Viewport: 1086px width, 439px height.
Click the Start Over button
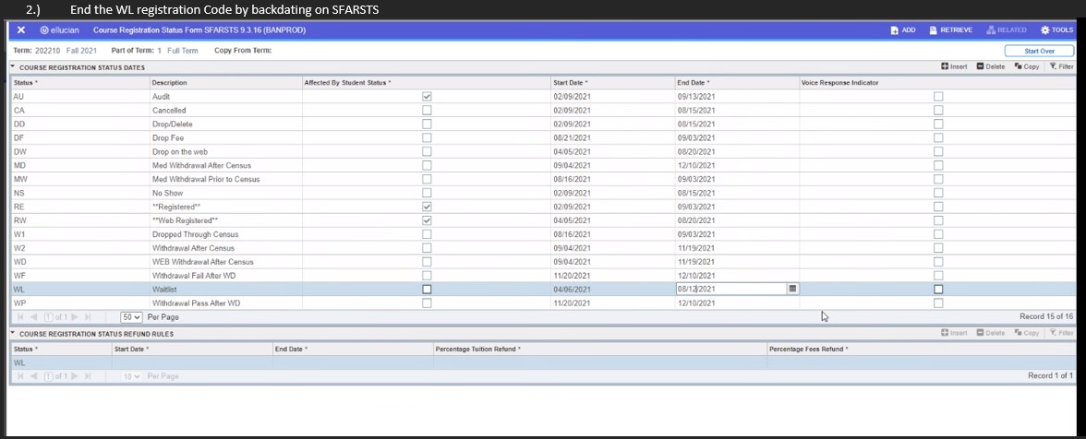pos(1040,50)
